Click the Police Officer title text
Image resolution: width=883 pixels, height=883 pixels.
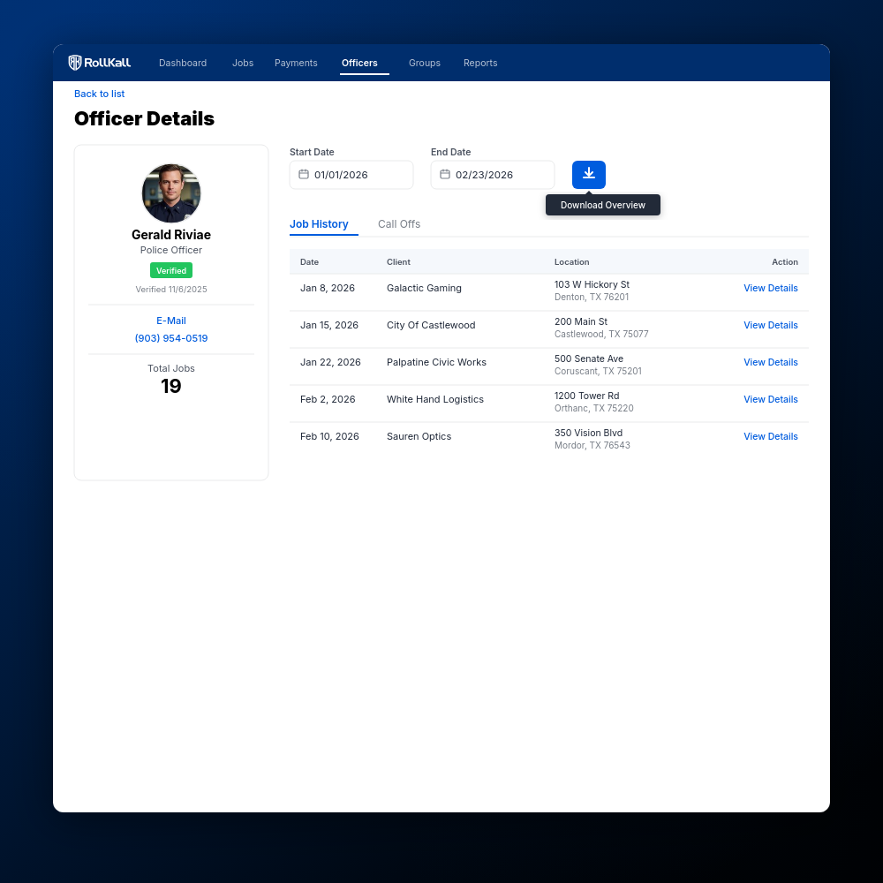click(x=171, y=250)
